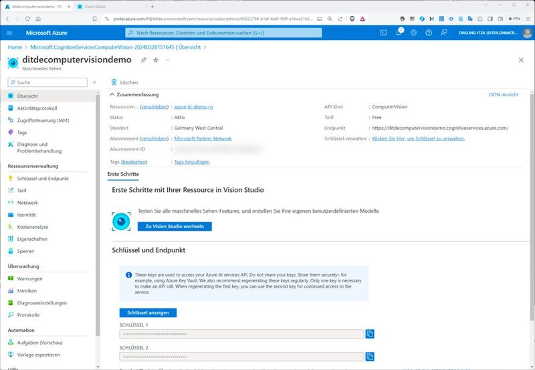535x370 pixels.
Task: Open the JSON-Ansicht link
Action: tap(504, 94)
